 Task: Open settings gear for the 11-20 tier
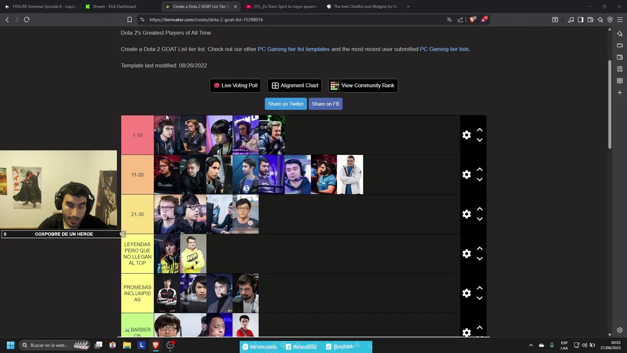coord(466,175)
